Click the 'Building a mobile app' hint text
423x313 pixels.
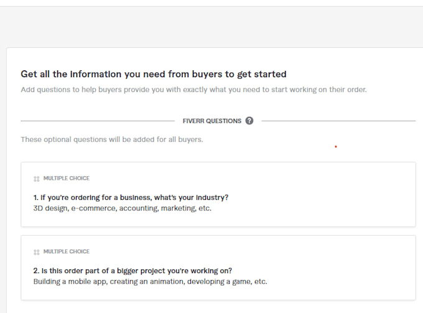click(x=151, y=281)
